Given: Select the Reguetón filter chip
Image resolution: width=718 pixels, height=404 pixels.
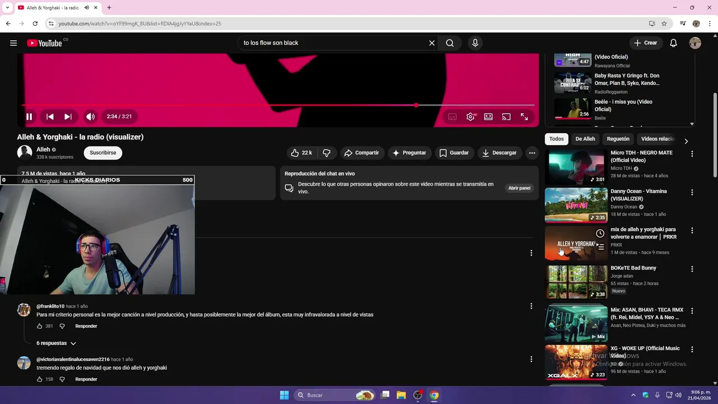Looking at the screenshot, I should tap(618, 139).
